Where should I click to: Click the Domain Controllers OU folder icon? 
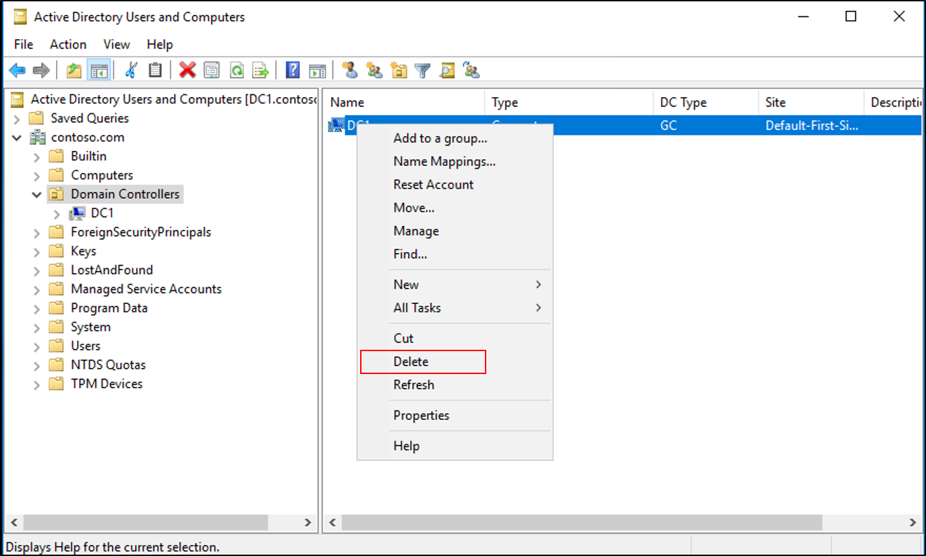click(57, 194)
